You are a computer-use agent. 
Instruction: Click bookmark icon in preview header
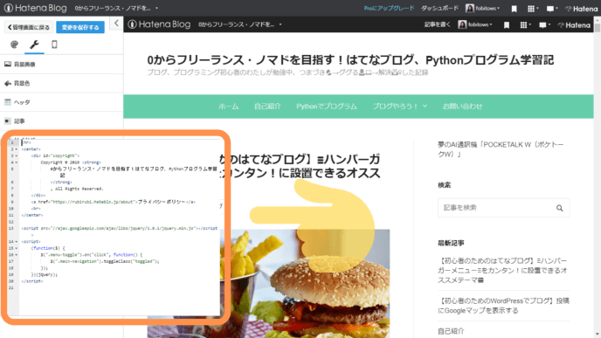(507, 25)
